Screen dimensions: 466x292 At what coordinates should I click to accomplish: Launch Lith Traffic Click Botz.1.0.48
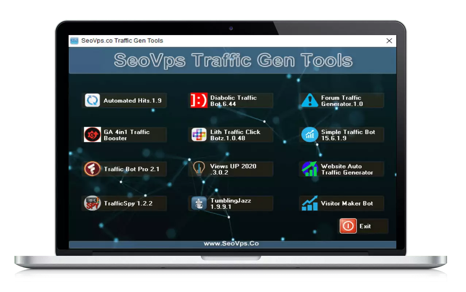tap(231, 134)
